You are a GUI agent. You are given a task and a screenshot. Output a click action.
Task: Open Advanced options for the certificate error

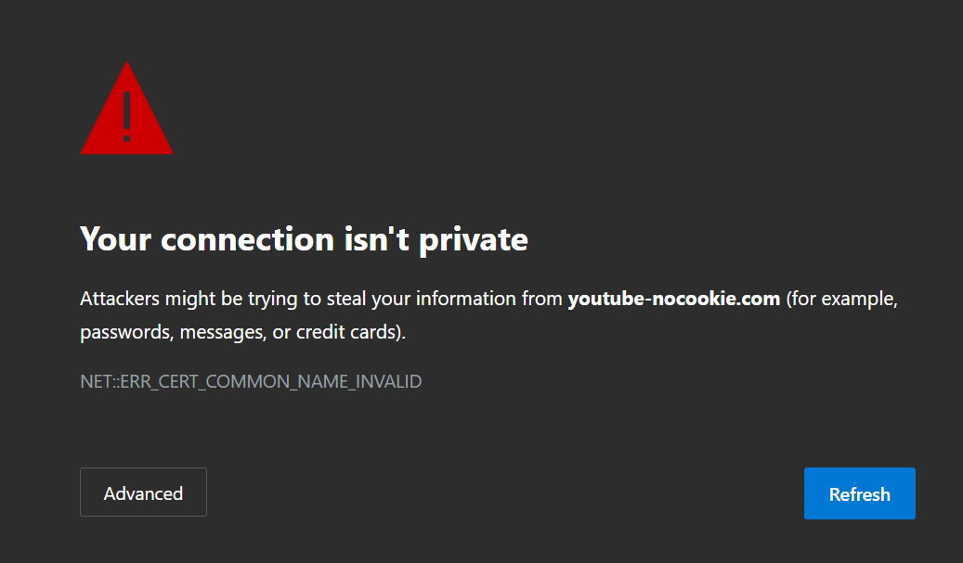[x=143, y=493]
